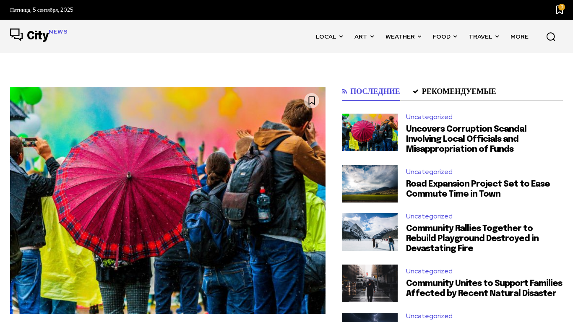Open the FOOD menu item
The height and width of the screenshot is (322, 573).
(442, 36)
